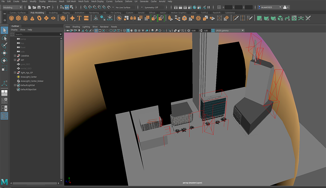Click the SVG import shelf icon
Screen dimensions: 326x188
pyautogui.click(x=86, y=18)
